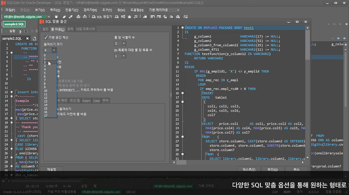Image resolution: width=349 pixels, height=195 pixels.
Task: Choose 10 in the indent size list
Action: point(50,91)
